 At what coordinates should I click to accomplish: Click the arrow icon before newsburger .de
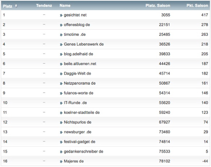61,132
